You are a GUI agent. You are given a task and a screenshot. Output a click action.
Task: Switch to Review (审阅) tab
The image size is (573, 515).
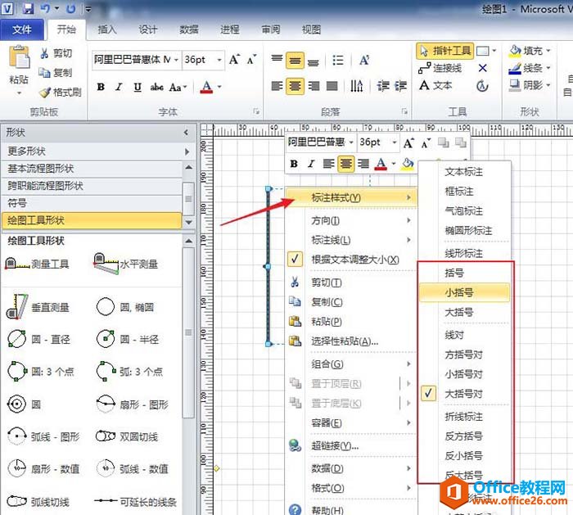click(271, 29)
